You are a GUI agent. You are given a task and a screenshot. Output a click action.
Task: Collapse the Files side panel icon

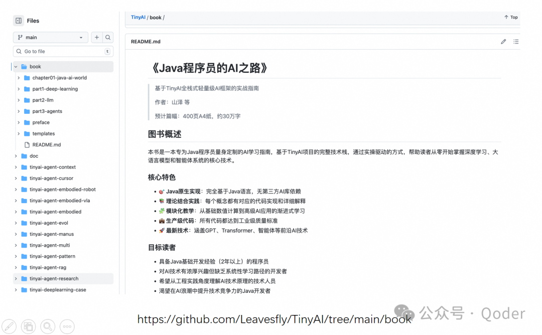point(19,21)
